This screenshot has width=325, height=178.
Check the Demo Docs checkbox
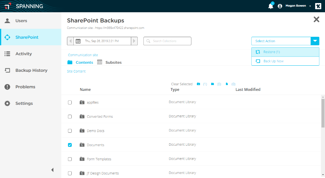70,131
